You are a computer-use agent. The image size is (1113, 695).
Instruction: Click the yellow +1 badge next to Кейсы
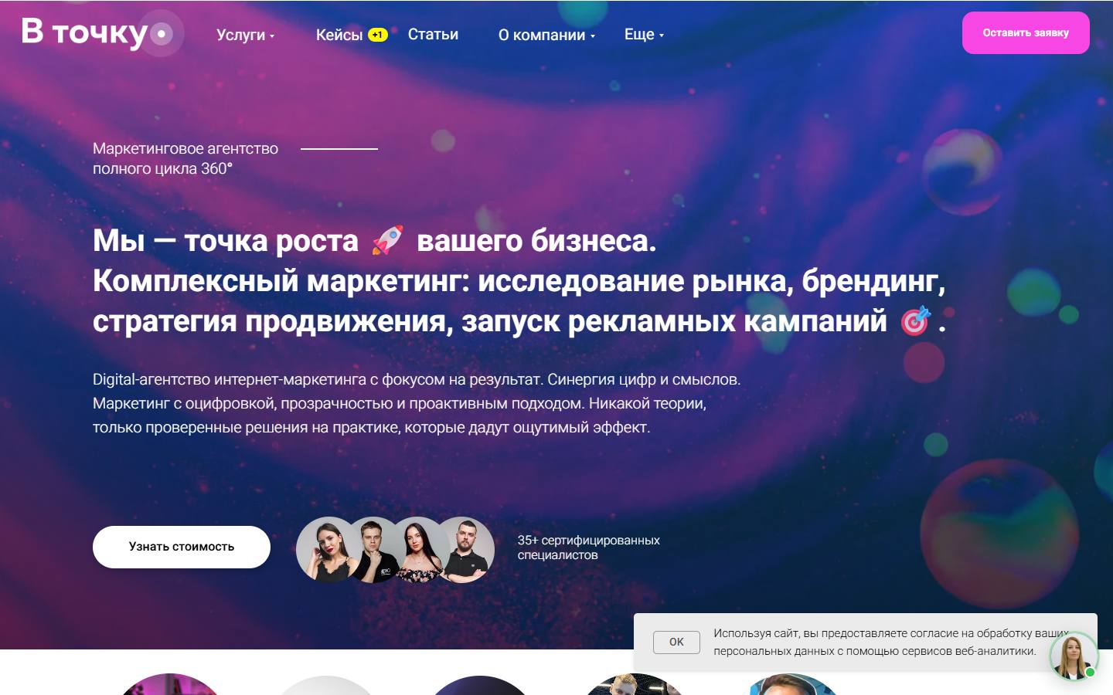pos(377,35)
